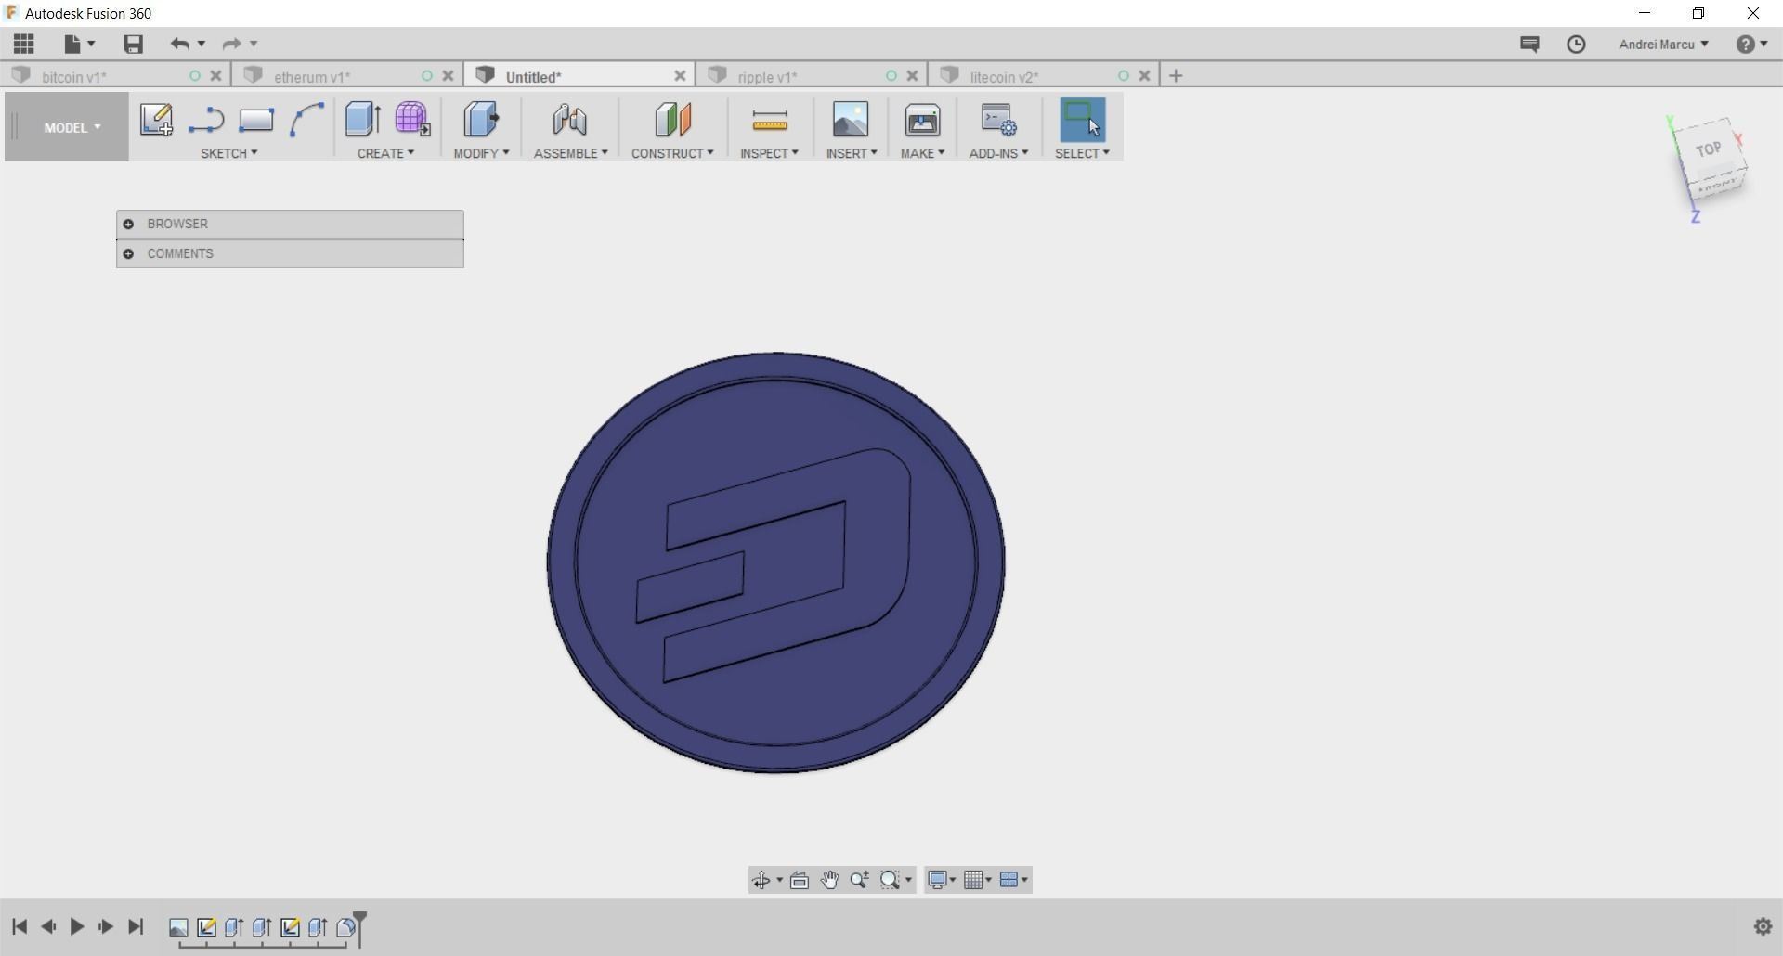
Task: Open the job status clock icon
Action: click(1576, 44)
